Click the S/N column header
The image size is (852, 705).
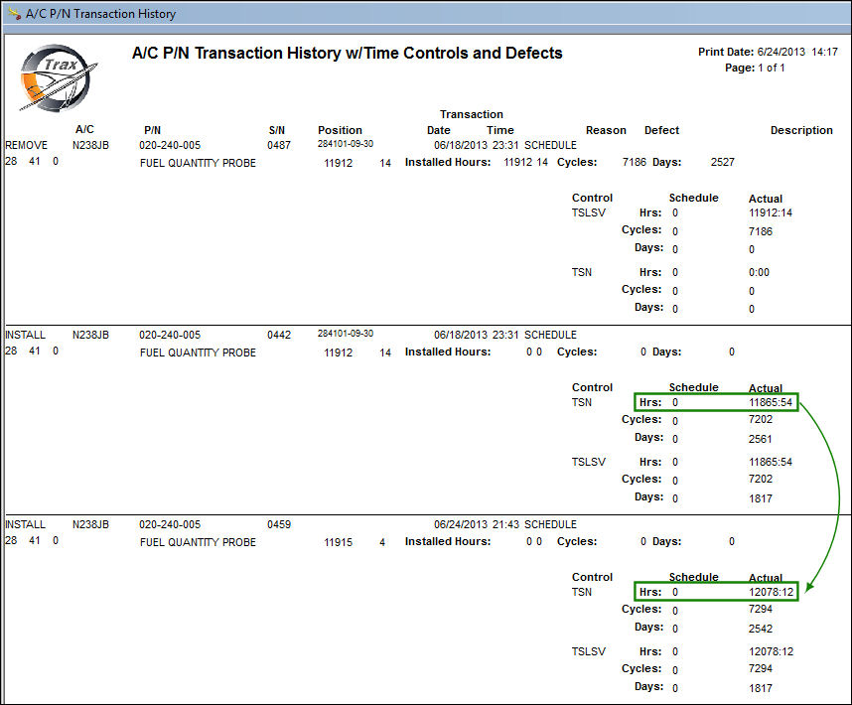click(x=277, y=130)
